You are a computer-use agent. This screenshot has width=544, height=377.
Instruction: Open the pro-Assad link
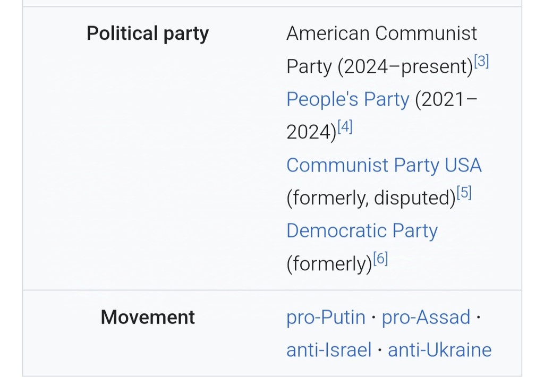(426, 318)
